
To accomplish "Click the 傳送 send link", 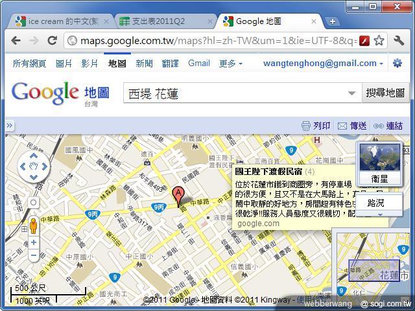I will click(352, 126).
